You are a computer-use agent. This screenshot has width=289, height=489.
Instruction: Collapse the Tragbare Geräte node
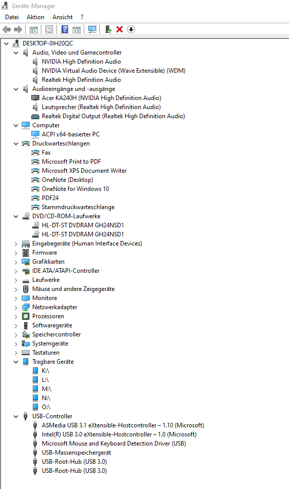16,362
